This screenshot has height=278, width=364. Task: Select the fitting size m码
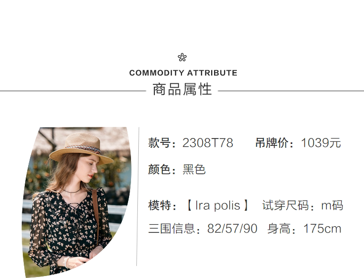(332, 206)
